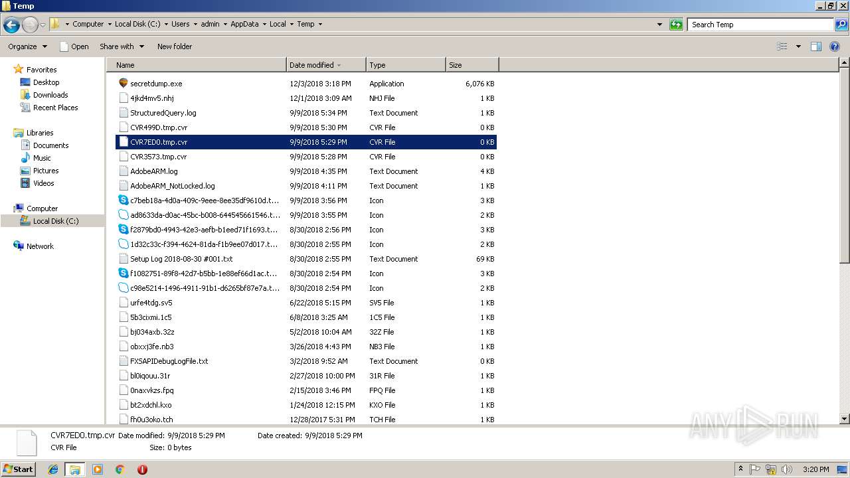
Task: Select the CVR499D.tmp.cvr file
Action: pyautogui.click(x=306, y=127)
